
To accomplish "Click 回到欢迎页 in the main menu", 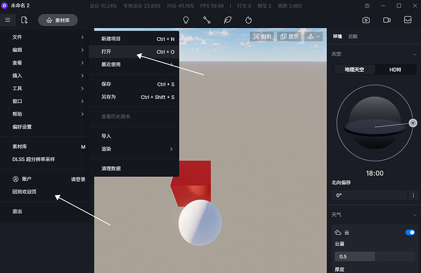I will coord(25,192).
